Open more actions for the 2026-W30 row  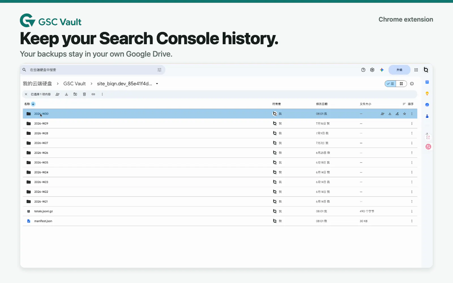point(412,114)
